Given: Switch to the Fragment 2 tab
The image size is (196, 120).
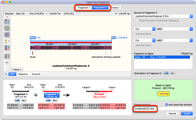Looking at the screenshot, I should point(100,8).
